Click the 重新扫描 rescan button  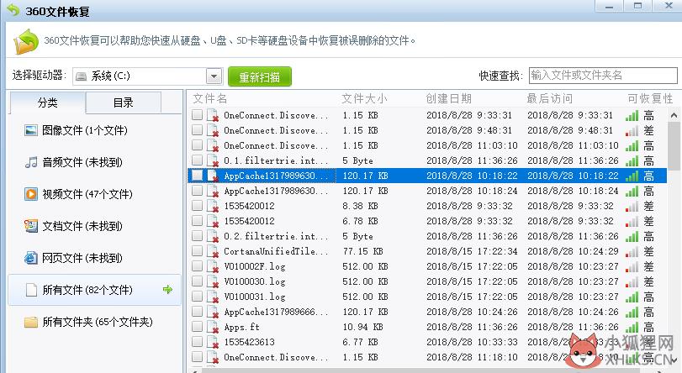(x=260, y=77)
